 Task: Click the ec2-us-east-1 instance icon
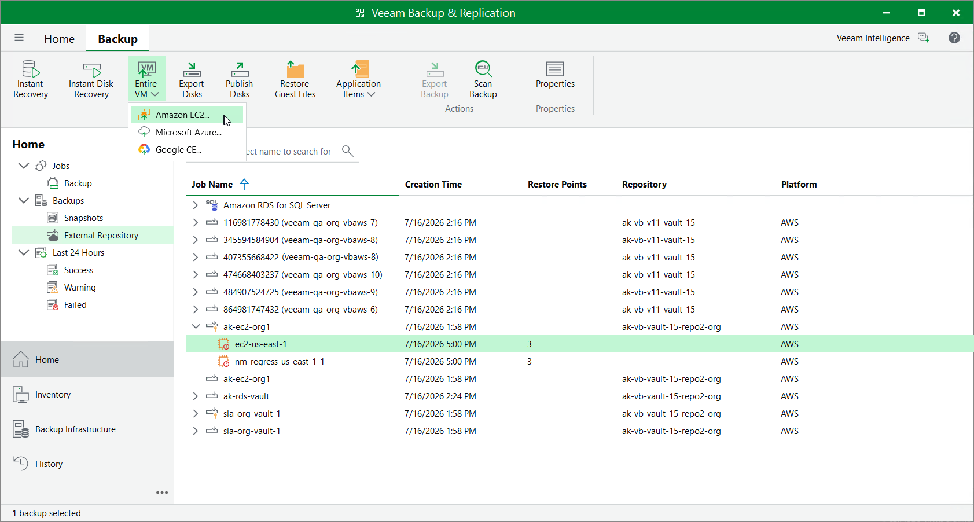(223, 344)
